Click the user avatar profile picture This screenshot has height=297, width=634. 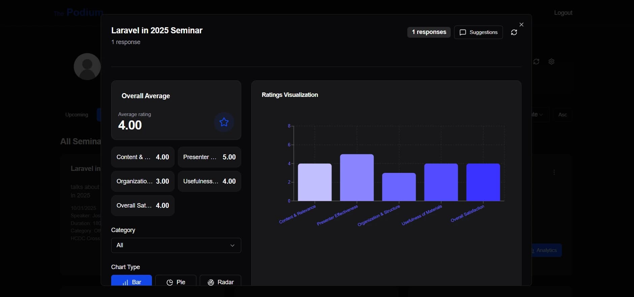click(87, 67)
